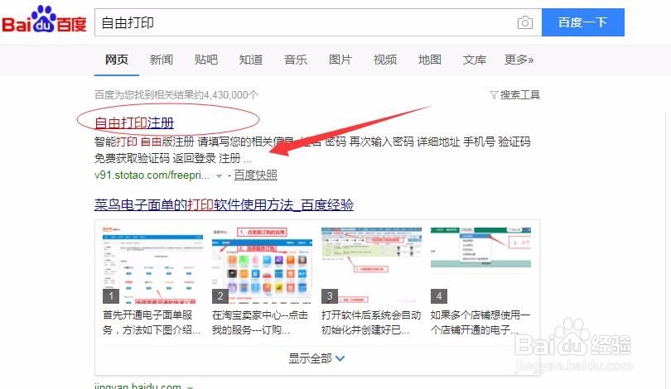Switch to the 图片 tab
The height and width of the screenshot is (389, 671).
coord(340,60)
